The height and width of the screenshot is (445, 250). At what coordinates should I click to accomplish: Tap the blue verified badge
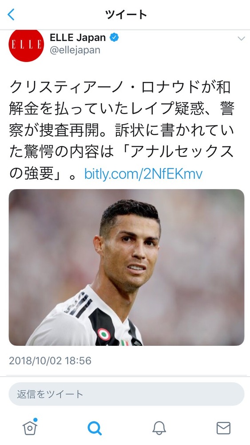[x=114, y=37]
